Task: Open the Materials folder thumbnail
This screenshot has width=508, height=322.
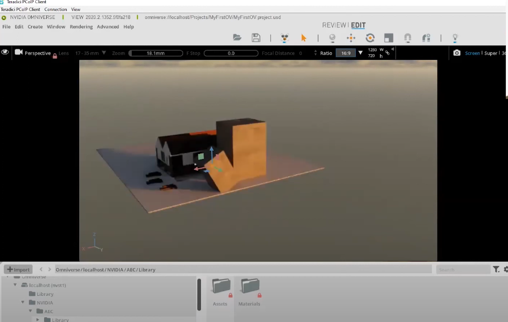Action: tap(249, 292)
